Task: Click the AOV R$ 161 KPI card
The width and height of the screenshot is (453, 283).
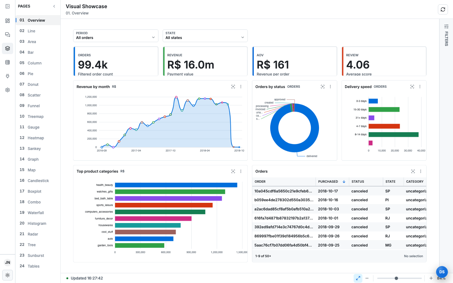Action: click(294, 61)
